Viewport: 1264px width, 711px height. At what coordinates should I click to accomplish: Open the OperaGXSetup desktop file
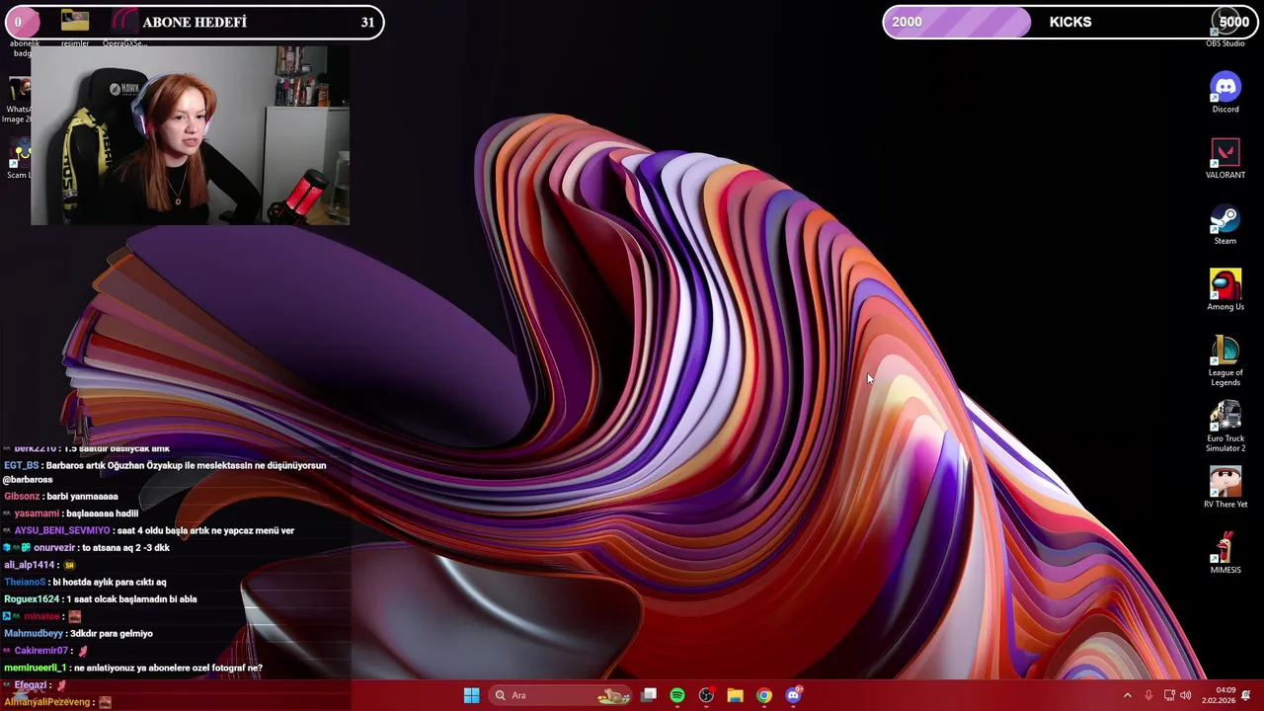pos(124,28)
